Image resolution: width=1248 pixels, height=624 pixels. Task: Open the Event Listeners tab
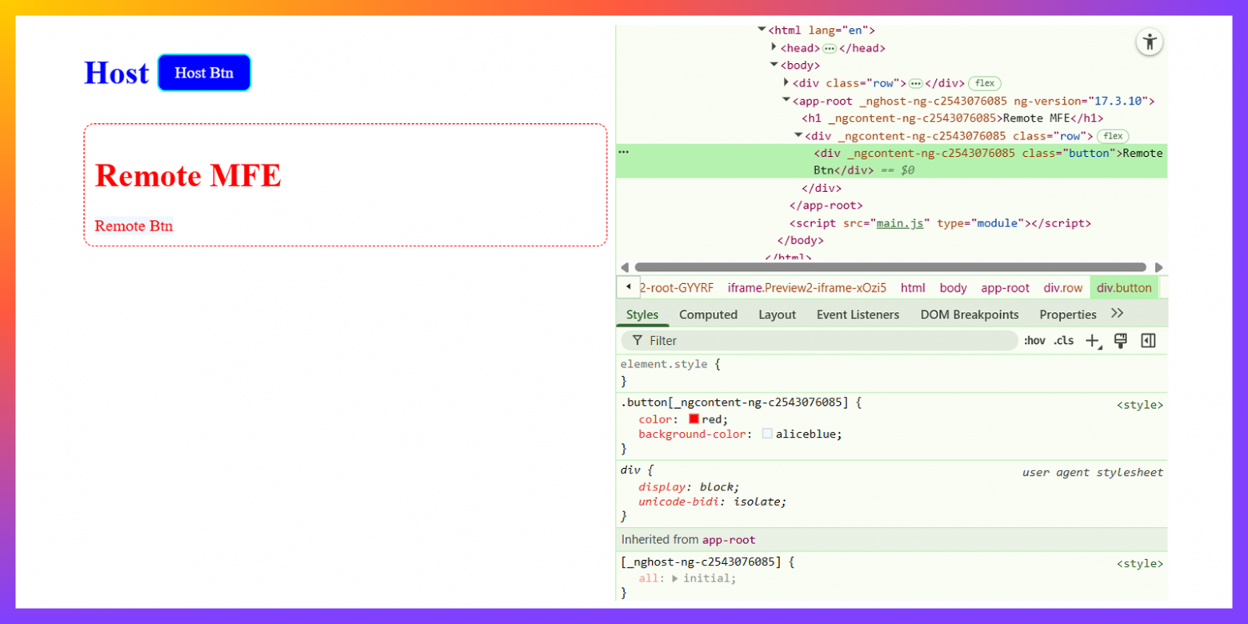click(858, 314)
